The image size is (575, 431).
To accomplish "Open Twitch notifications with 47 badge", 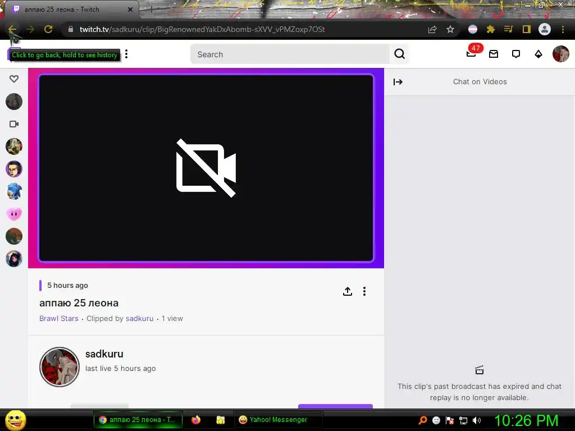I will coord(471,54).
